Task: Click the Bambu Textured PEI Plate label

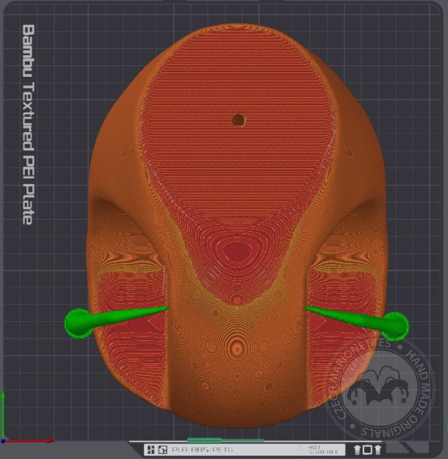Action: 28,124
